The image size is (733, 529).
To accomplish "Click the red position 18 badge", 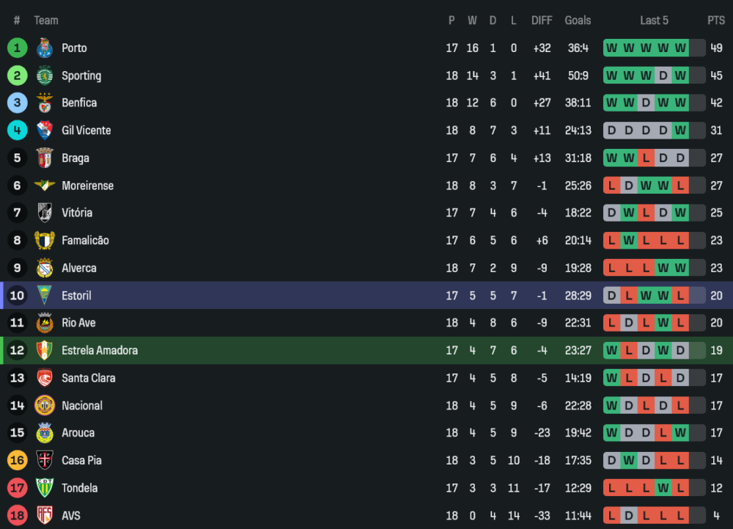I will click(x=18, y=516).
